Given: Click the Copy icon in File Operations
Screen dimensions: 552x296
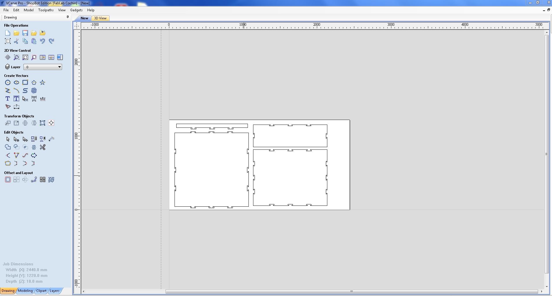Looking at the screenshot, I should (x=25, y=41).
